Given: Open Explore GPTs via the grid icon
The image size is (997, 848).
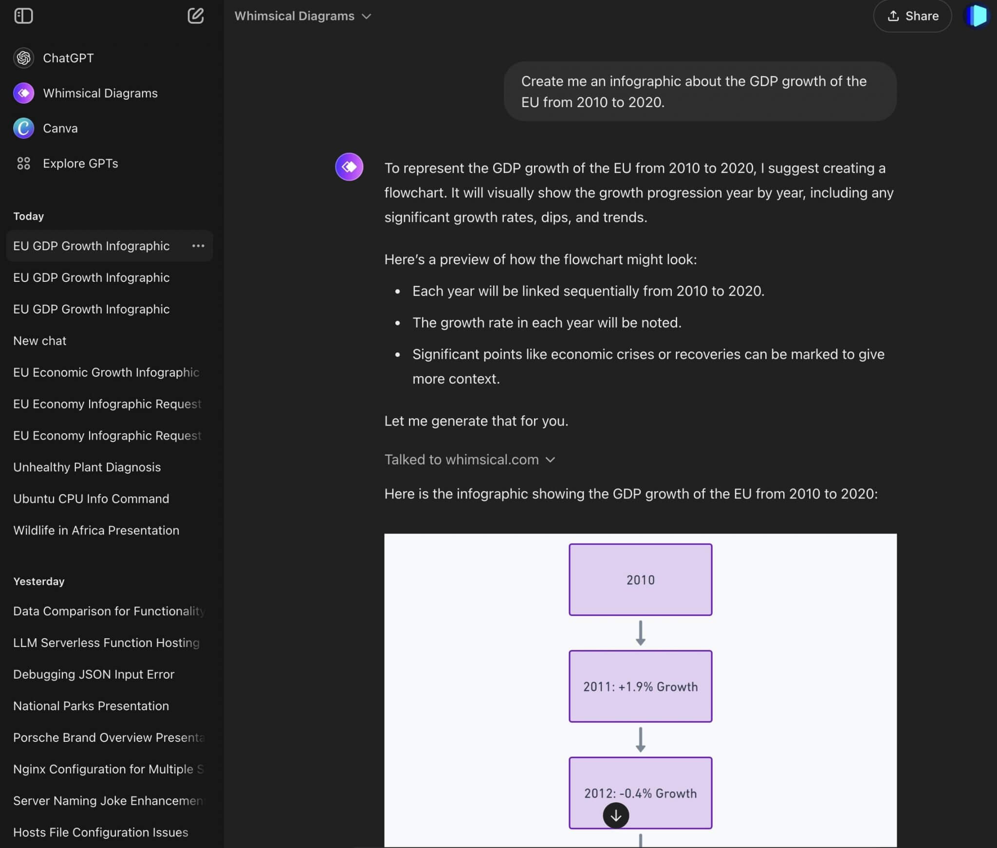Looking at the screenshot, I should [x=24, y=164].
